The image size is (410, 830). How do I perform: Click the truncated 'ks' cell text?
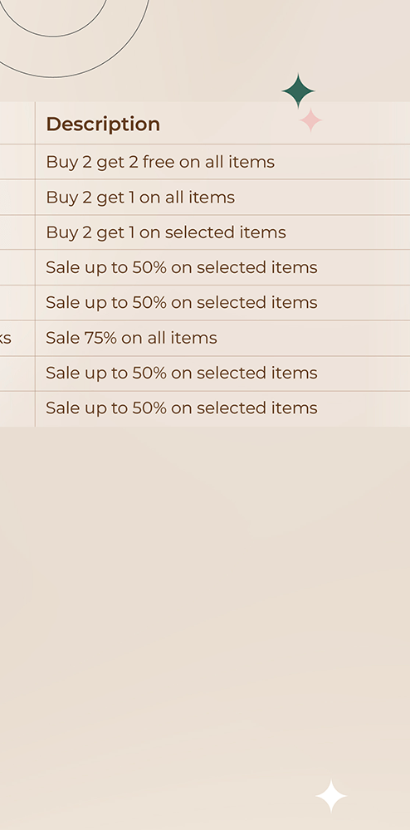tap(5, 338)
